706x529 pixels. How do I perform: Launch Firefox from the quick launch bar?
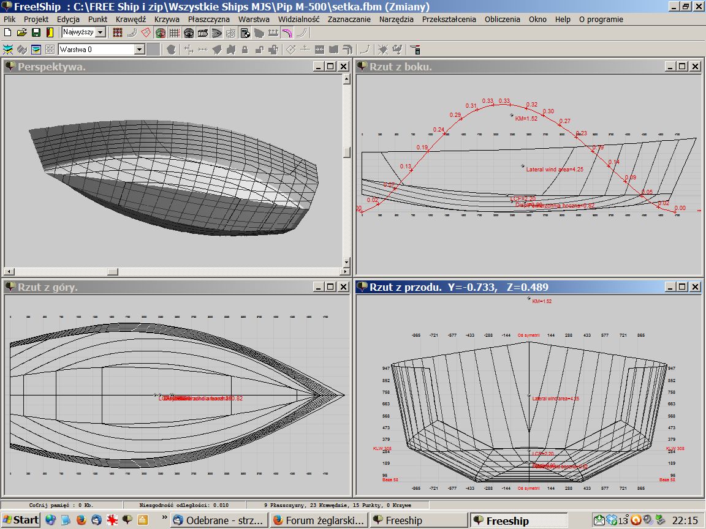[x=82, y=520]
